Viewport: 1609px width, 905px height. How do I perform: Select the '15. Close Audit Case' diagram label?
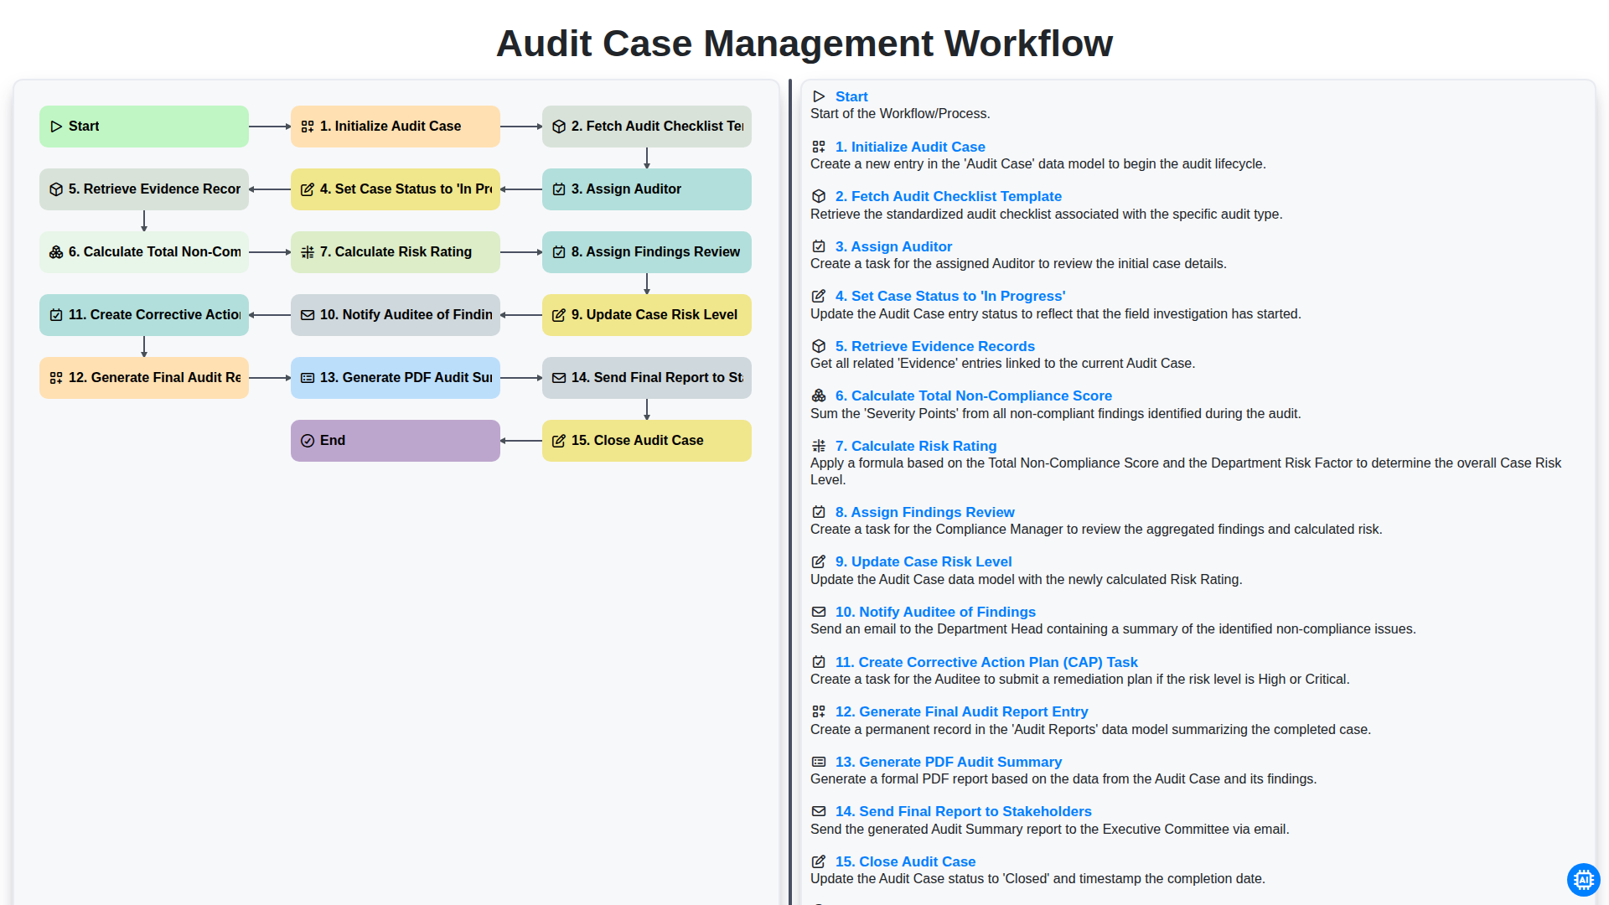638,441
